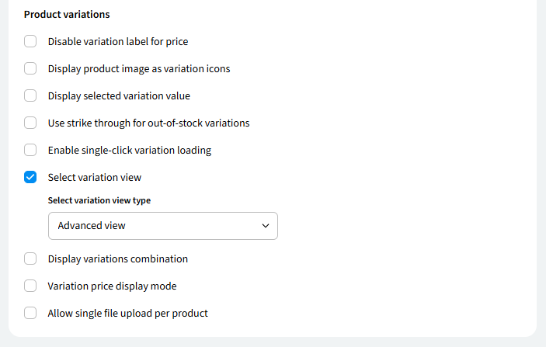Click the 'Display variations combination' label text
This screenshot has height=347, width=546.
pos(118,259)
